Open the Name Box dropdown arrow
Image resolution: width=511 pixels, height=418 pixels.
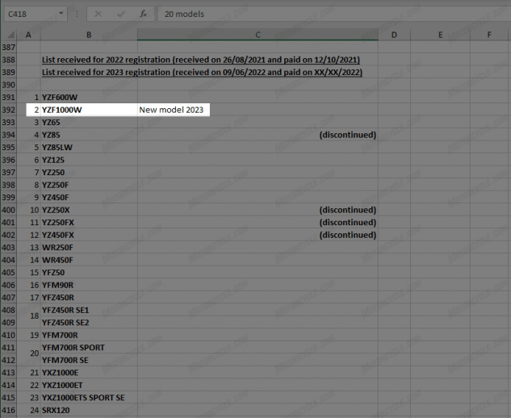pos(62,14)
